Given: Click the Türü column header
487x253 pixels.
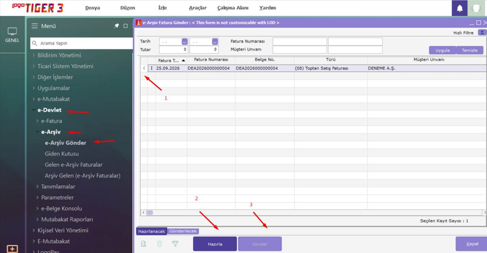Looking at the screenshot, I should click(331, 60).
